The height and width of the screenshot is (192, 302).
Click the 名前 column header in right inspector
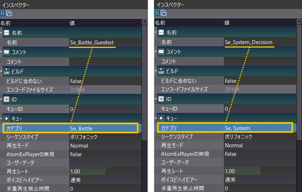pos(189,23)
